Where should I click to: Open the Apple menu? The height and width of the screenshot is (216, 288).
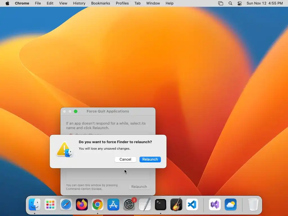pos(7,3)
